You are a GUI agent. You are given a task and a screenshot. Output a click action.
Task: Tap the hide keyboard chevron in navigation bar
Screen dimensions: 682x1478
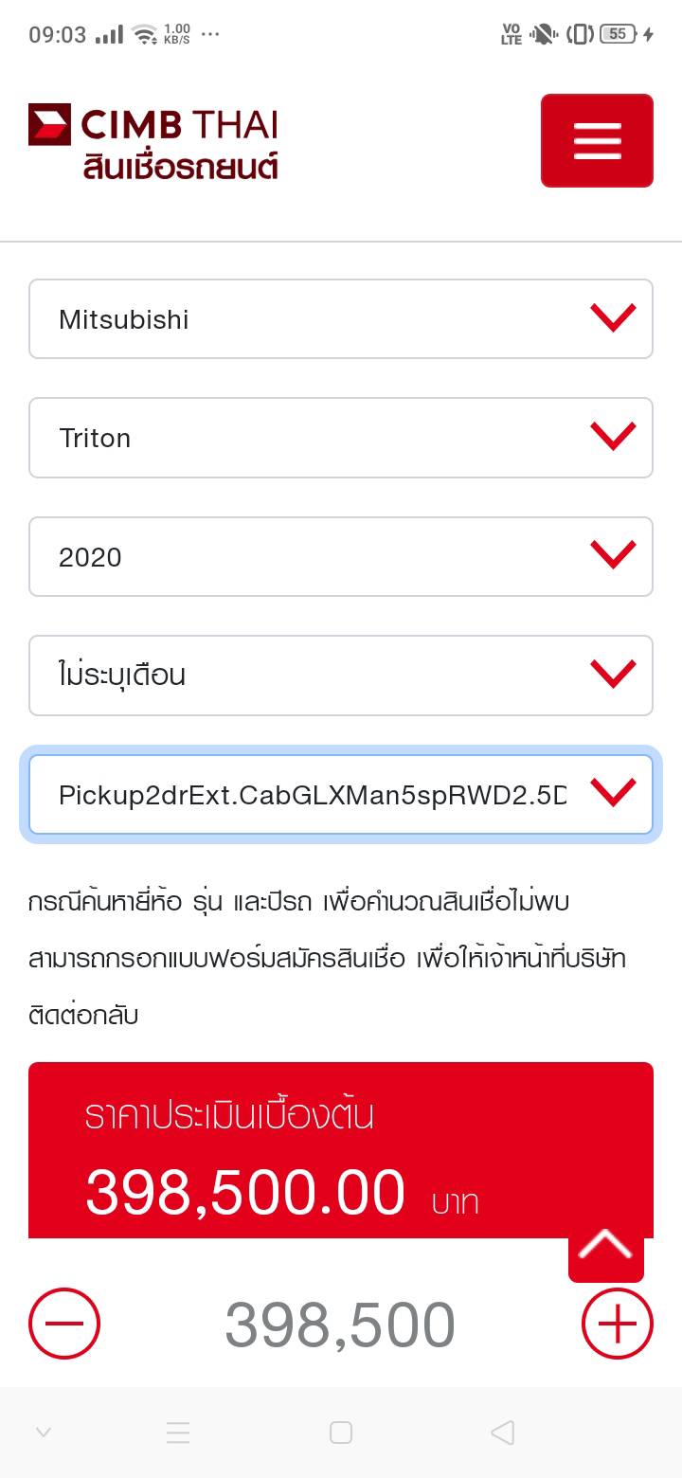pyautogui.click(x=44, y=1433)
